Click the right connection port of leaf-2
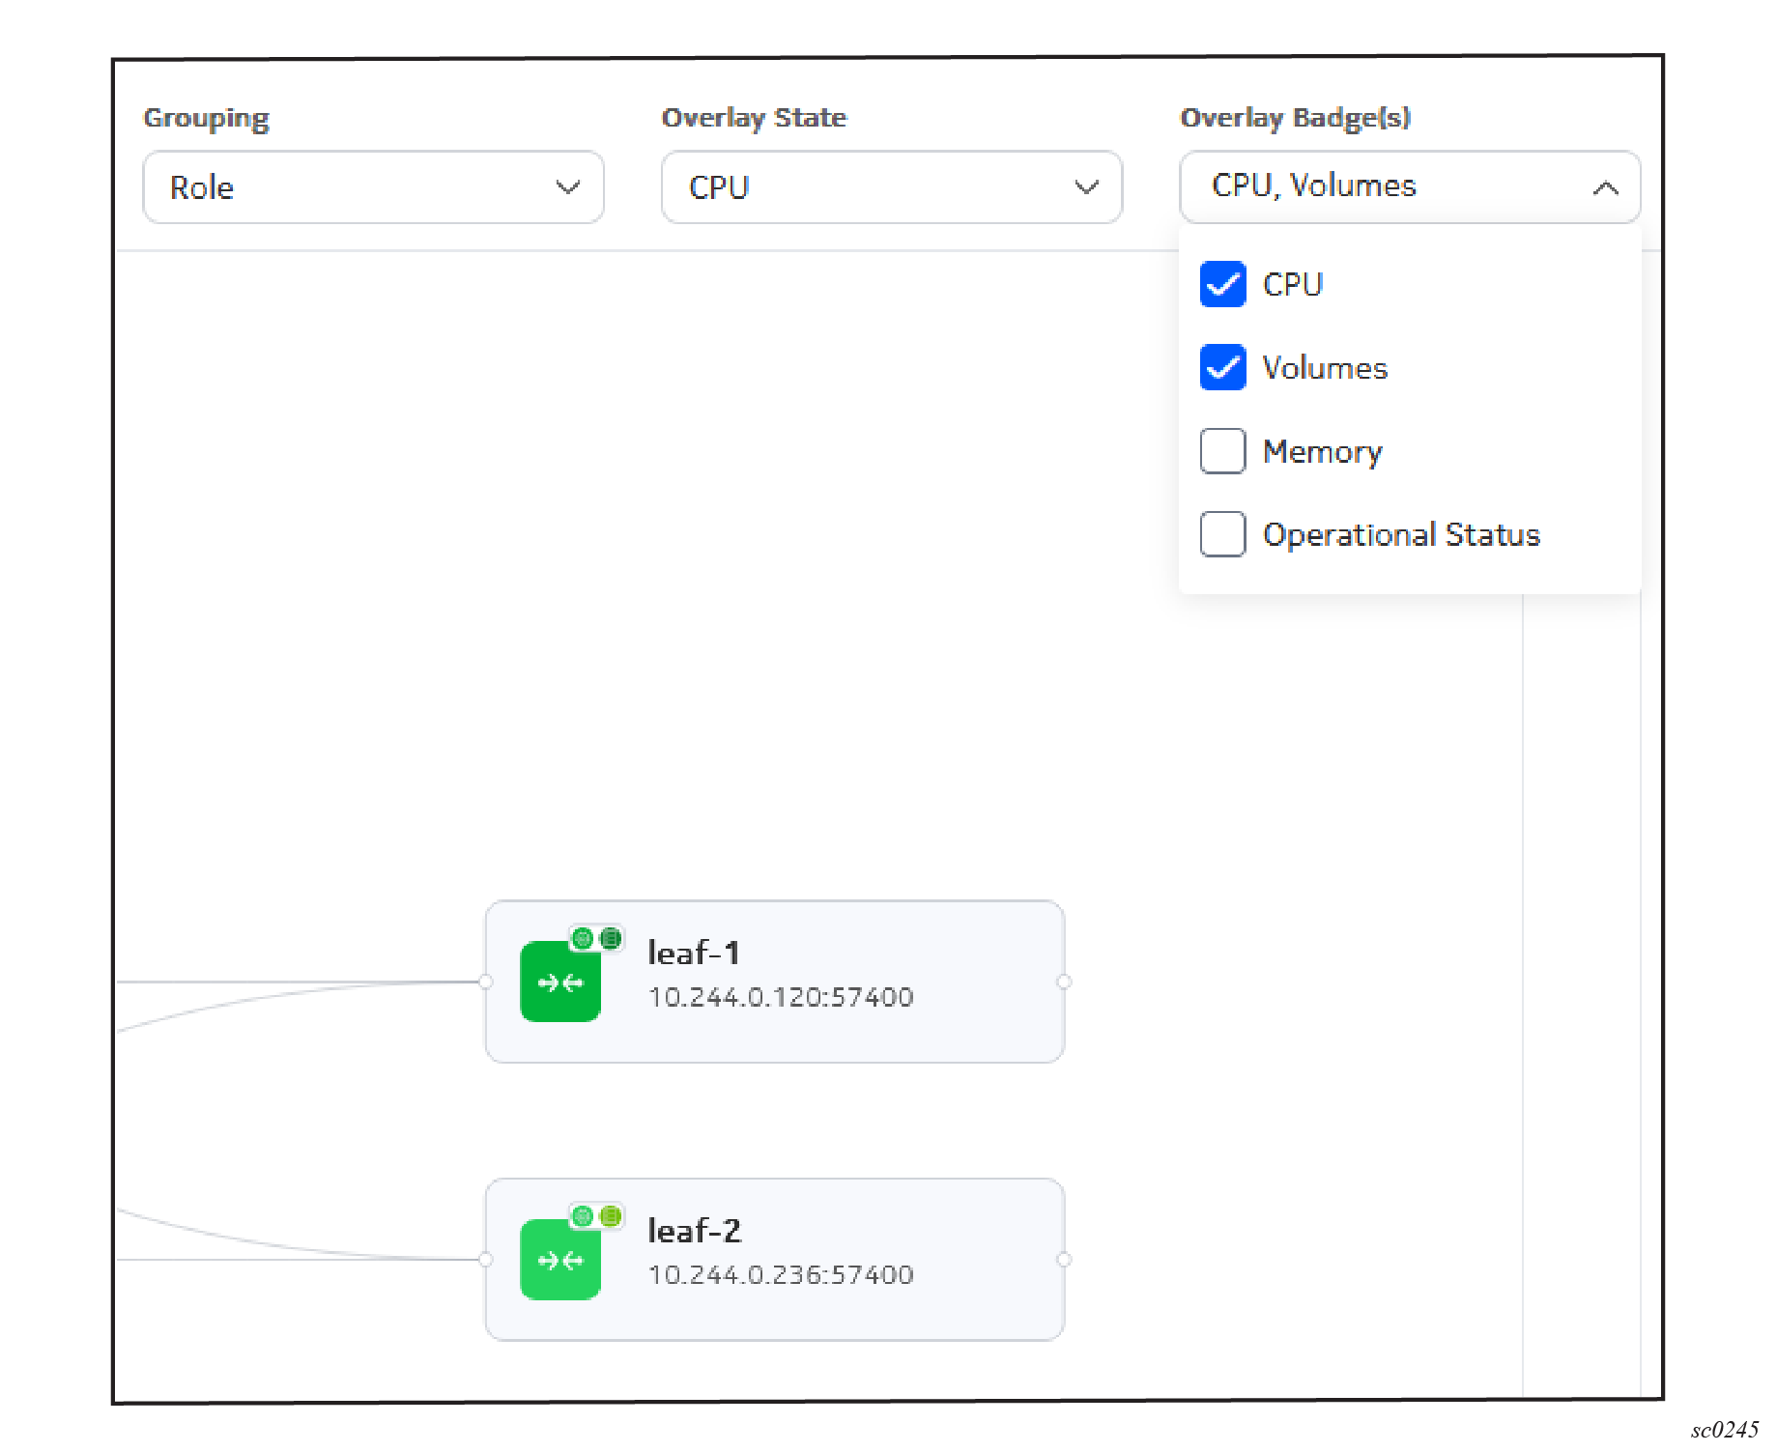This screenshot has height=1452, width=1777. [x=1064, y=1260]
